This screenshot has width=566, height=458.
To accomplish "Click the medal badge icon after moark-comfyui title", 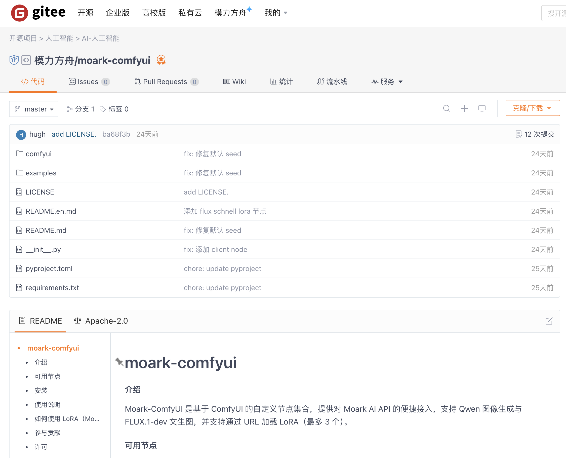I will [x=161, y=60].
